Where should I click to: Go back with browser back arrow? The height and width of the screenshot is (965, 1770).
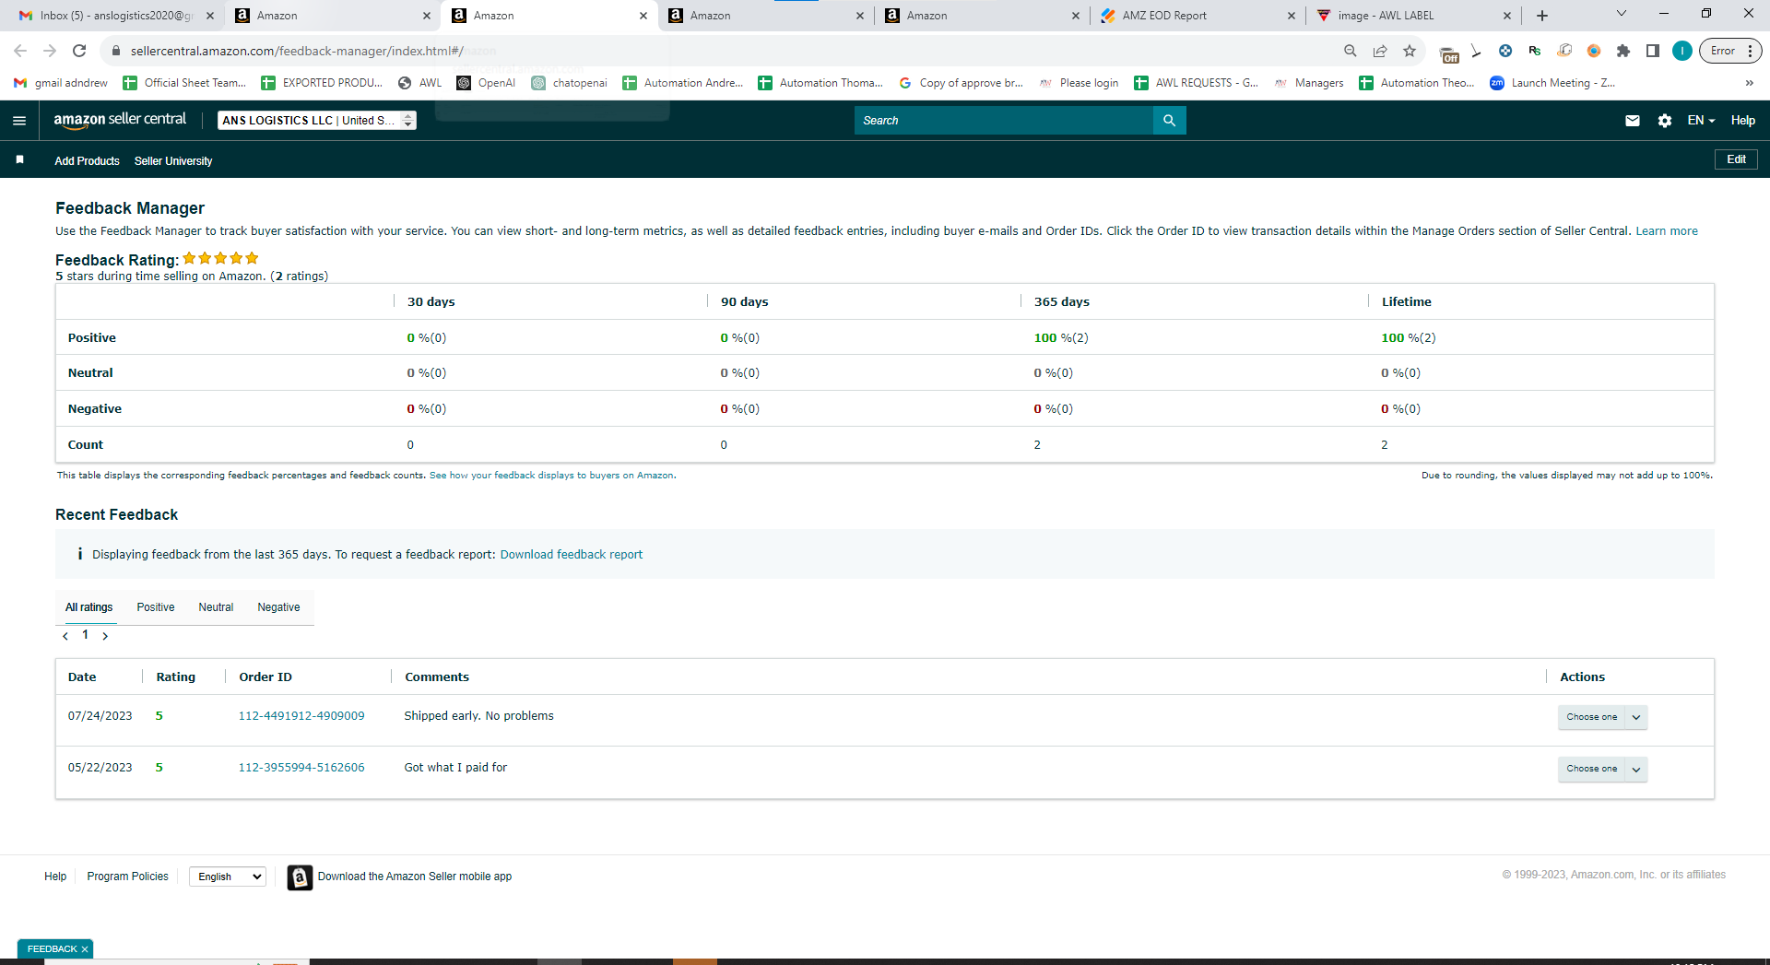20,51
